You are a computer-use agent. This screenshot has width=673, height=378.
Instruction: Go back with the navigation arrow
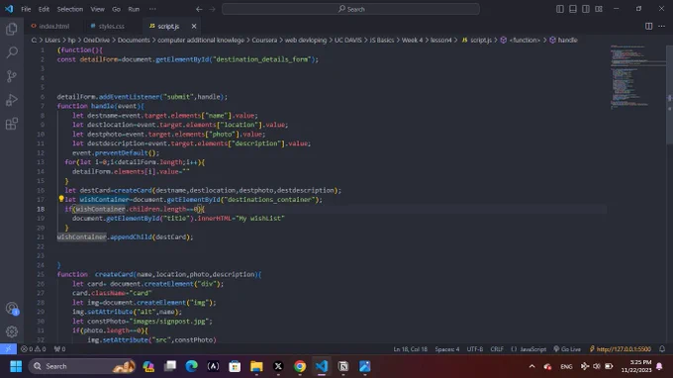199,9
